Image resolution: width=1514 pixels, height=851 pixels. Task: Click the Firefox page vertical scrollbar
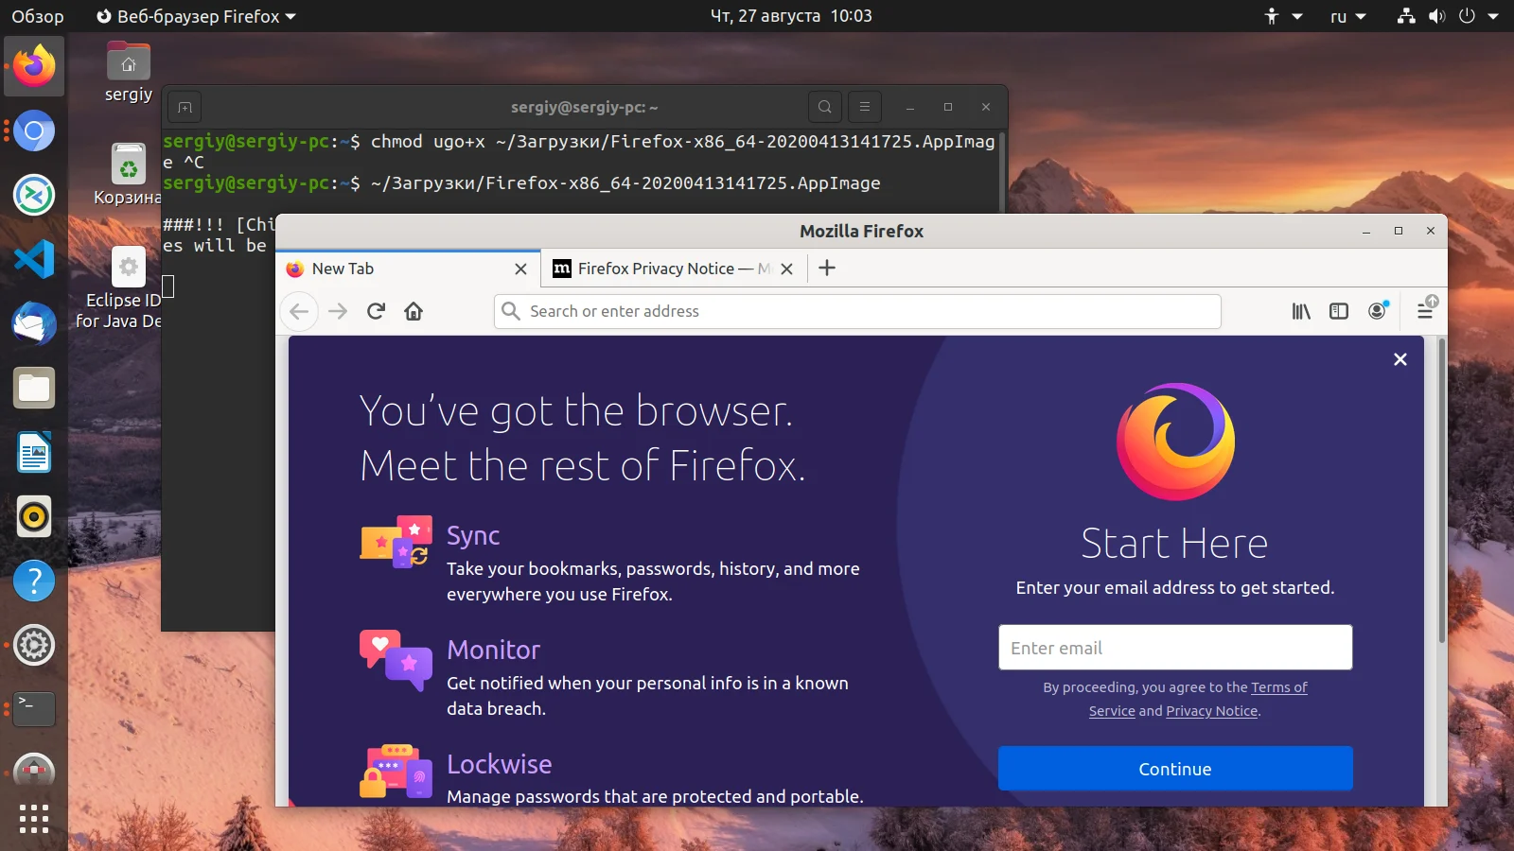point(1442,492)
